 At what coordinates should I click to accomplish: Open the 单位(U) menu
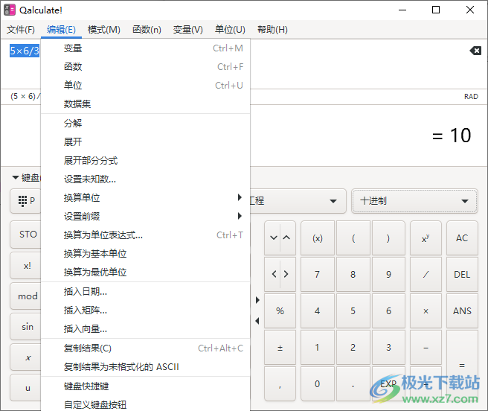(x=230, y=30)
